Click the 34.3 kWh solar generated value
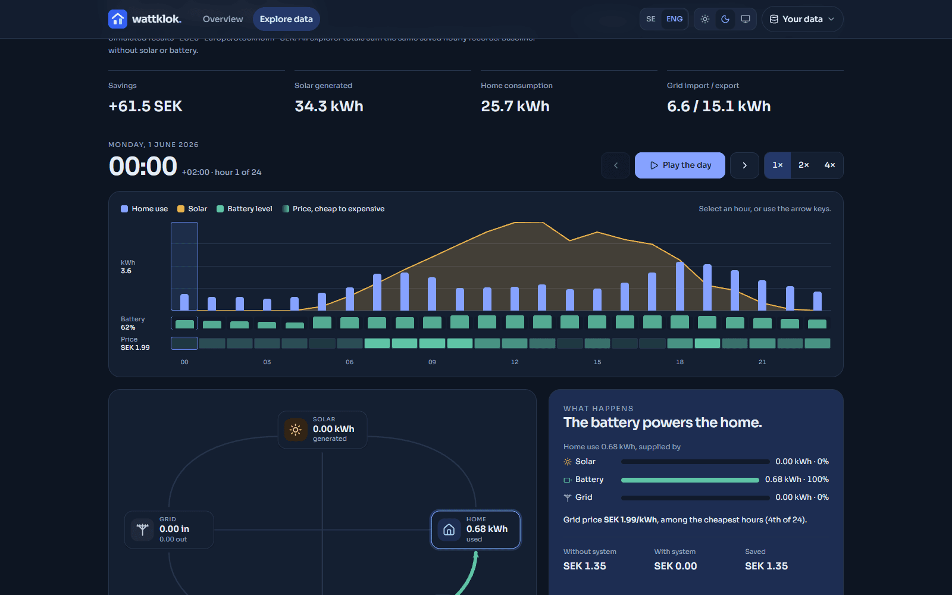952x595 pixels. click(329, 107)
